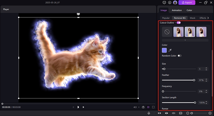Open the Mask sub-tab

(192, 18)
